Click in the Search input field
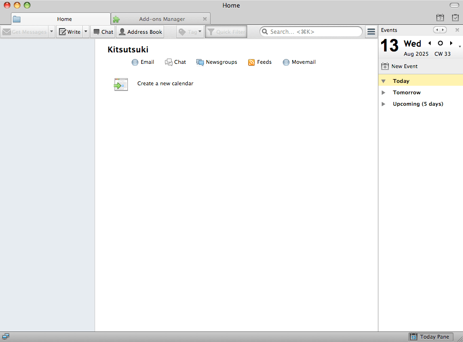This screenshot has width=463, height=342. tap(314, 32)
